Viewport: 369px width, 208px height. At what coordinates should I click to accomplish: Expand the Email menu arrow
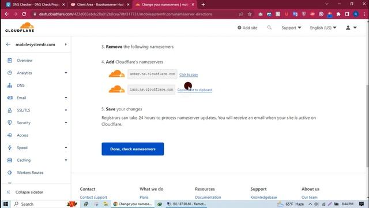pyautogui.click(x=66, y=98)
